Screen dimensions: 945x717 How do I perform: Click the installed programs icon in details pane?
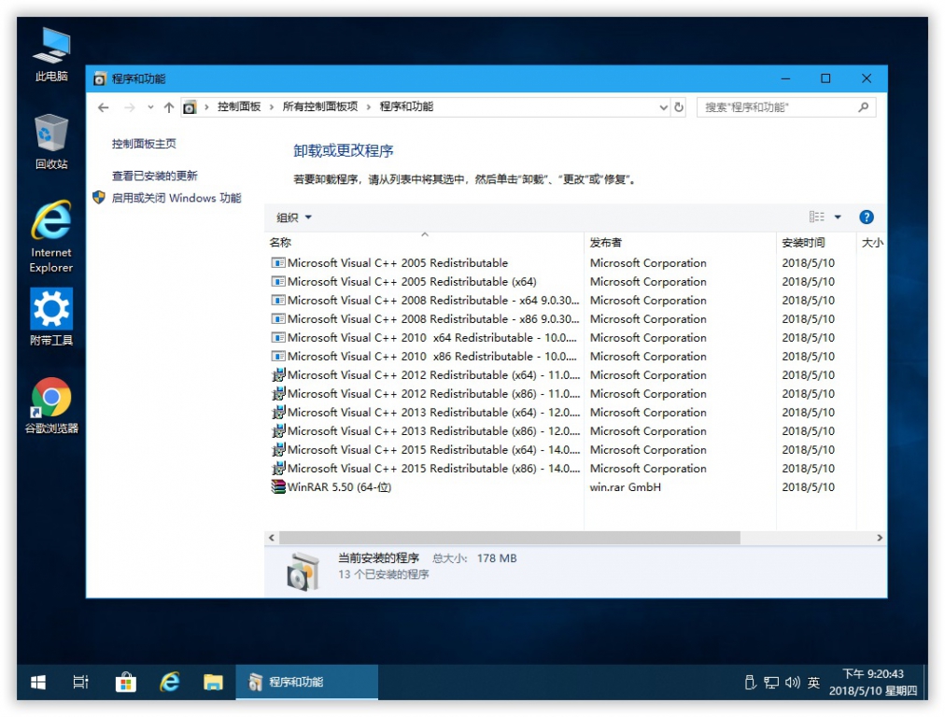tap(303, 570)
